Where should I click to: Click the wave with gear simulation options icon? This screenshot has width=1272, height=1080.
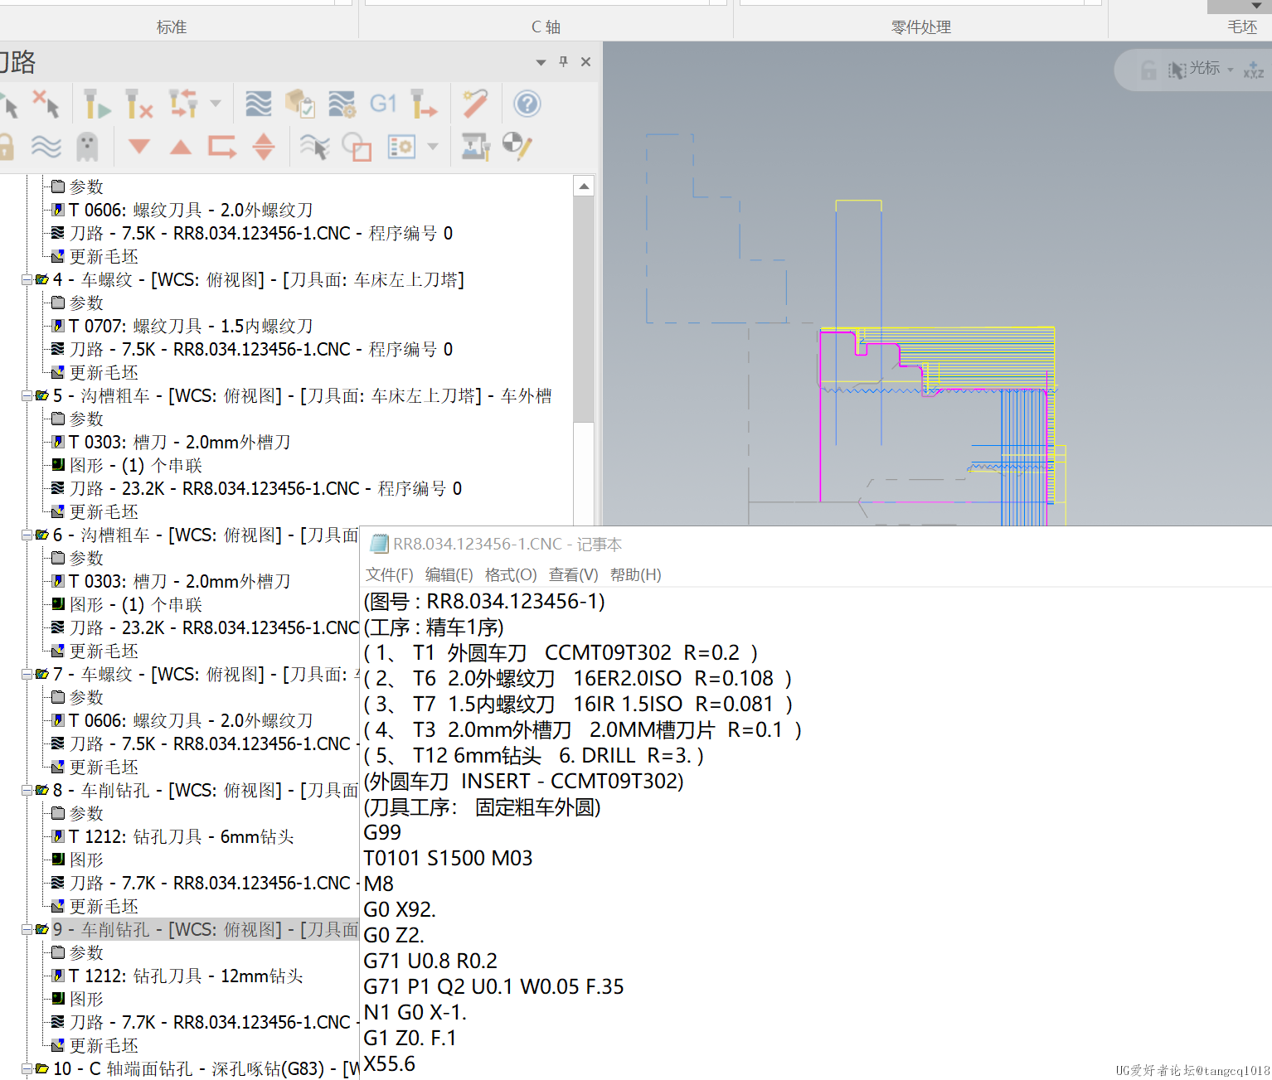(342, 104)
